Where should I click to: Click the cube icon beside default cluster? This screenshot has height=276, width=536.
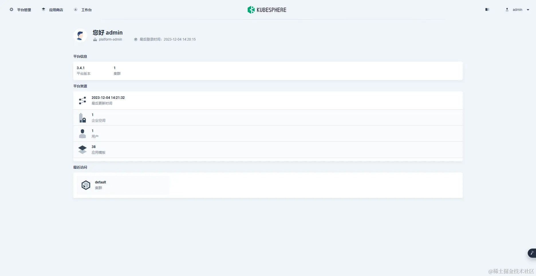pos(86,185)
